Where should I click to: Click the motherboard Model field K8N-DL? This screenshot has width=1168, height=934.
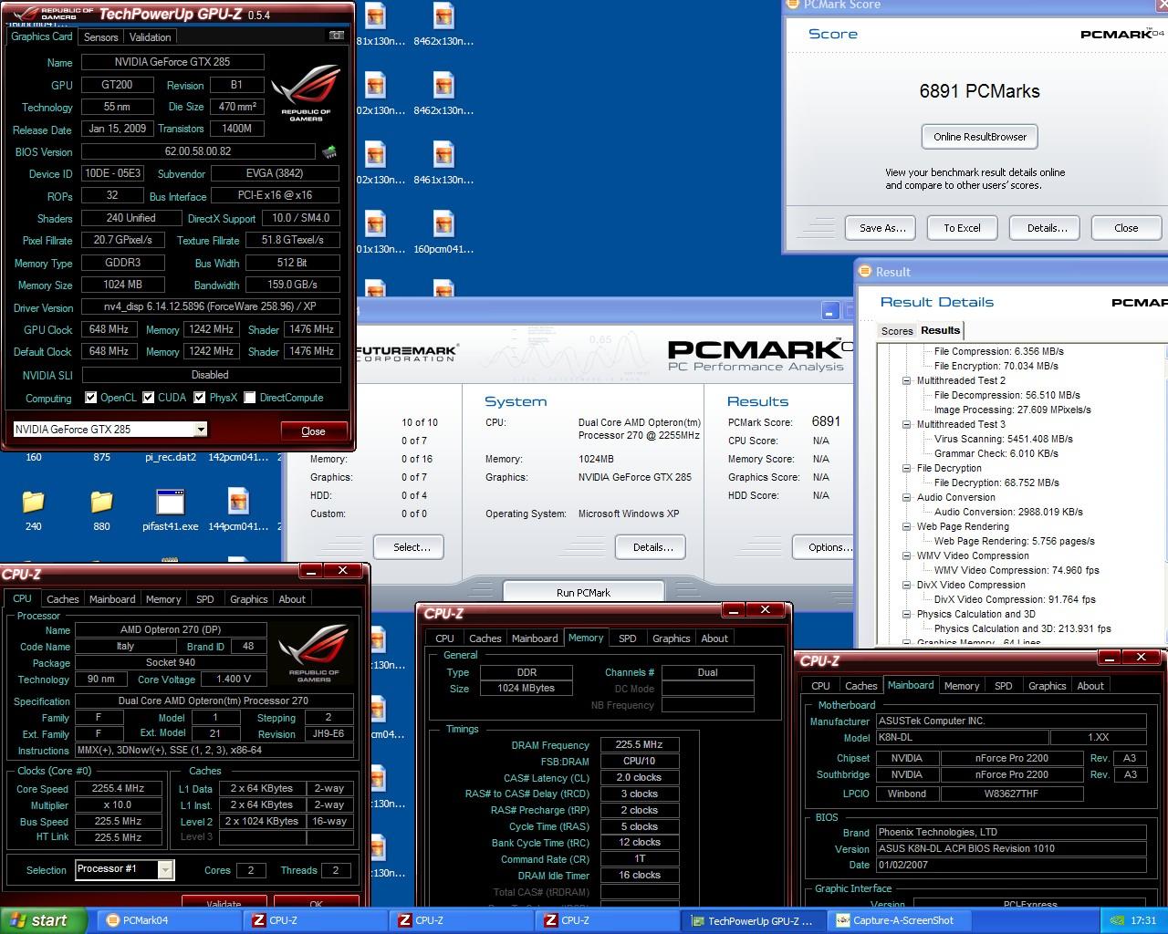(962, 737)
